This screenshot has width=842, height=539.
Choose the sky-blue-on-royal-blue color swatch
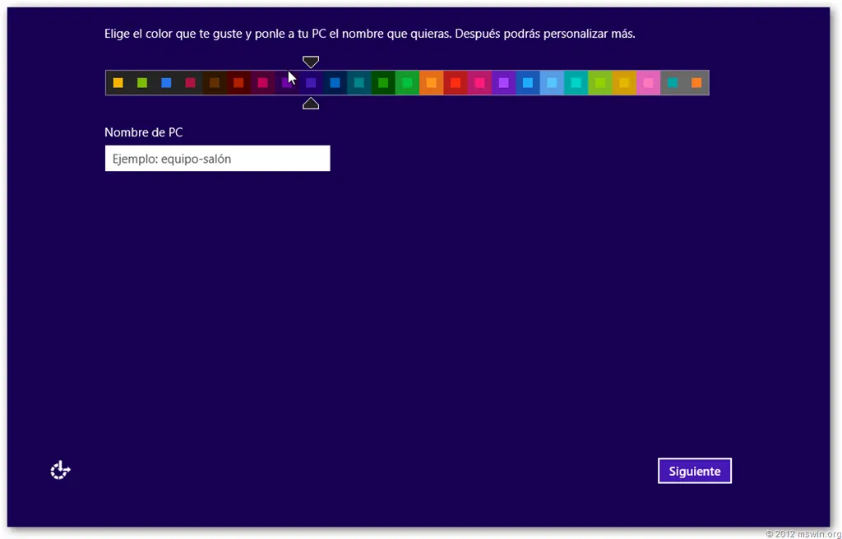coord(528,83)
